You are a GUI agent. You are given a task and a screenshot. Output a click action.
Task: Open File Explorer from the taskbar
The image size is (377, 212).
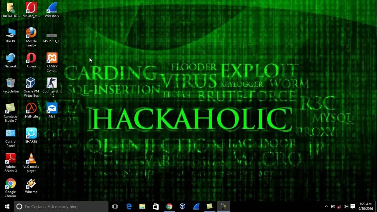click(142, 206)
